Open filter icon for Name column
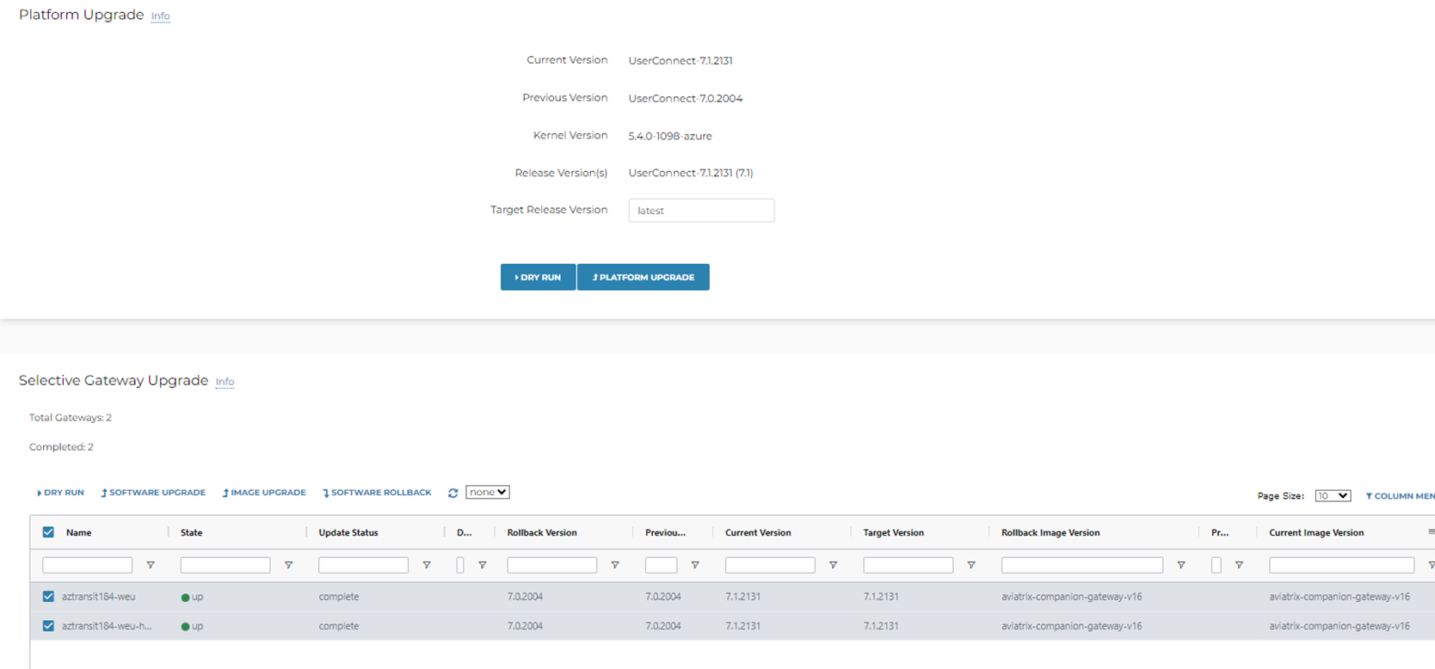Viewport: 1435px width, 669px height. [151, 565]
